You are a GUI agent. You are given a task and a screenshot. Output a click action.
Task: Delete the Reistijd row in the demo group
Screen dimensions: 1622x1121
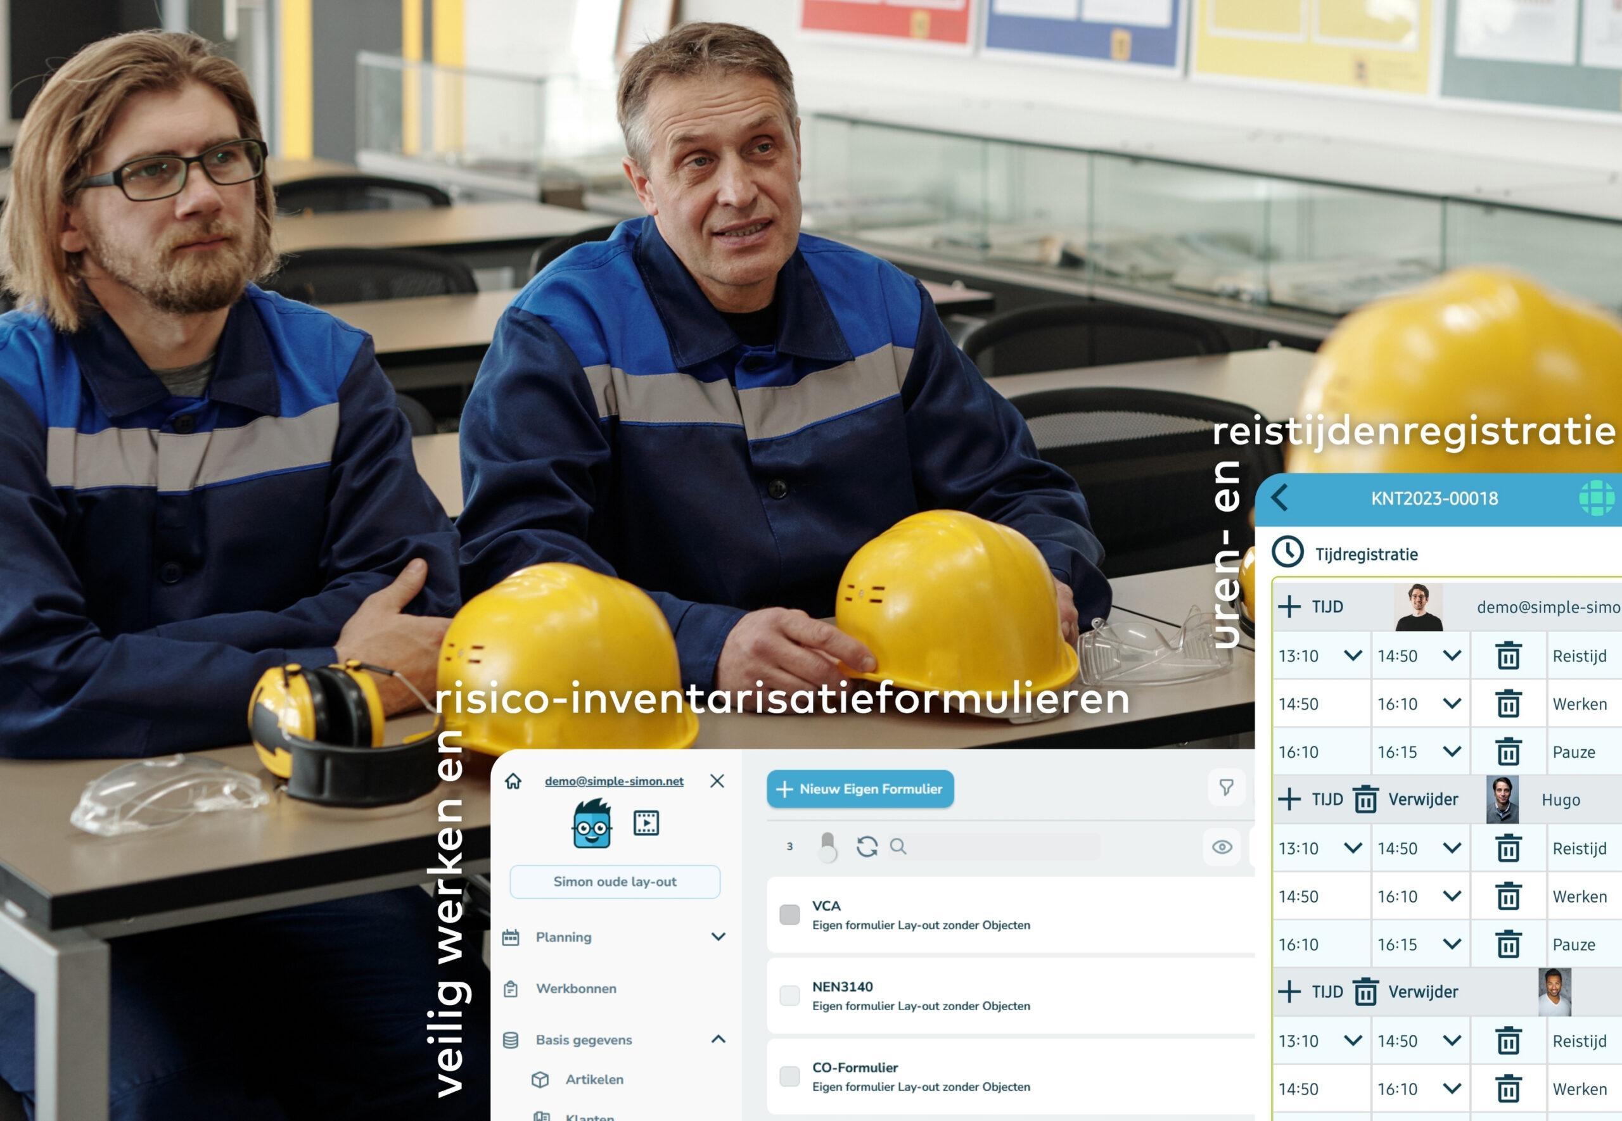[1508, 655]
